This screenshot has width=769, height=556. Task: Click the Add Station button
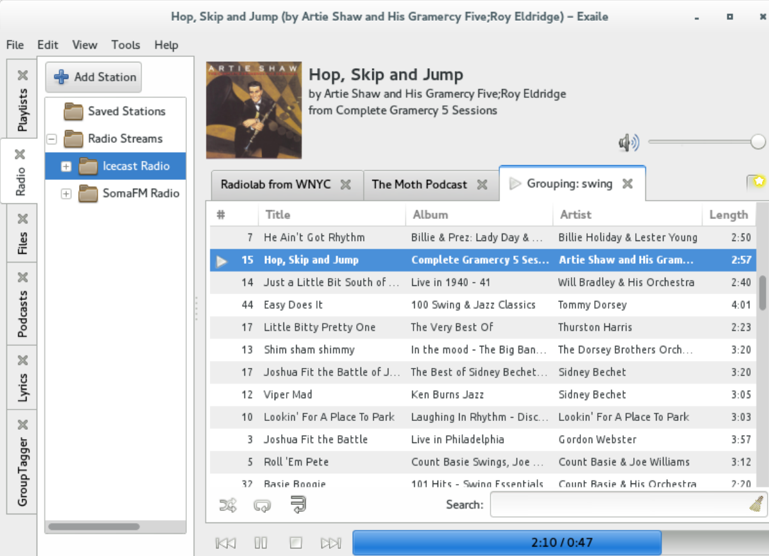coord(94,77)
